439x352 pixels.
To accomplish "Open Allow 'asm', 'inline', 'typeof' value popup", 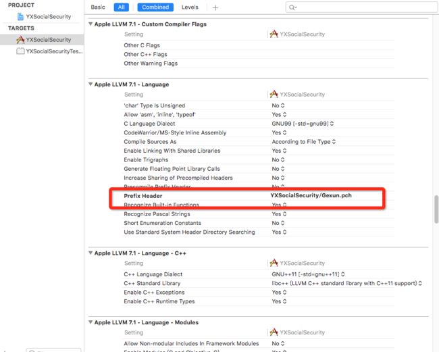I will 279,115.
